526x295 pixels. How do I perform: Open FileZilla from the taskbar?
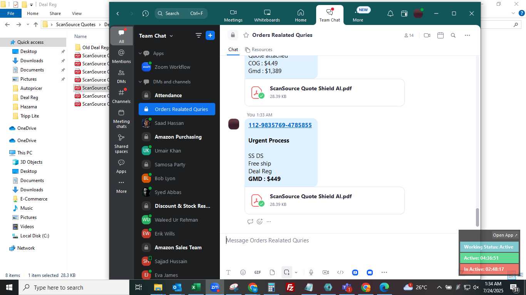(x=290, y=287)
